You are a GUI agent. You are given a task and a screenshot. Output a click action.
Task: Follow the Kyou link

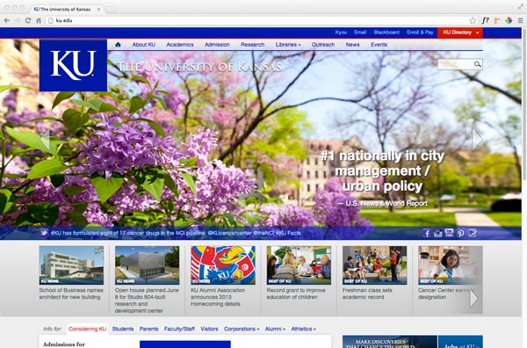(341, 33)
